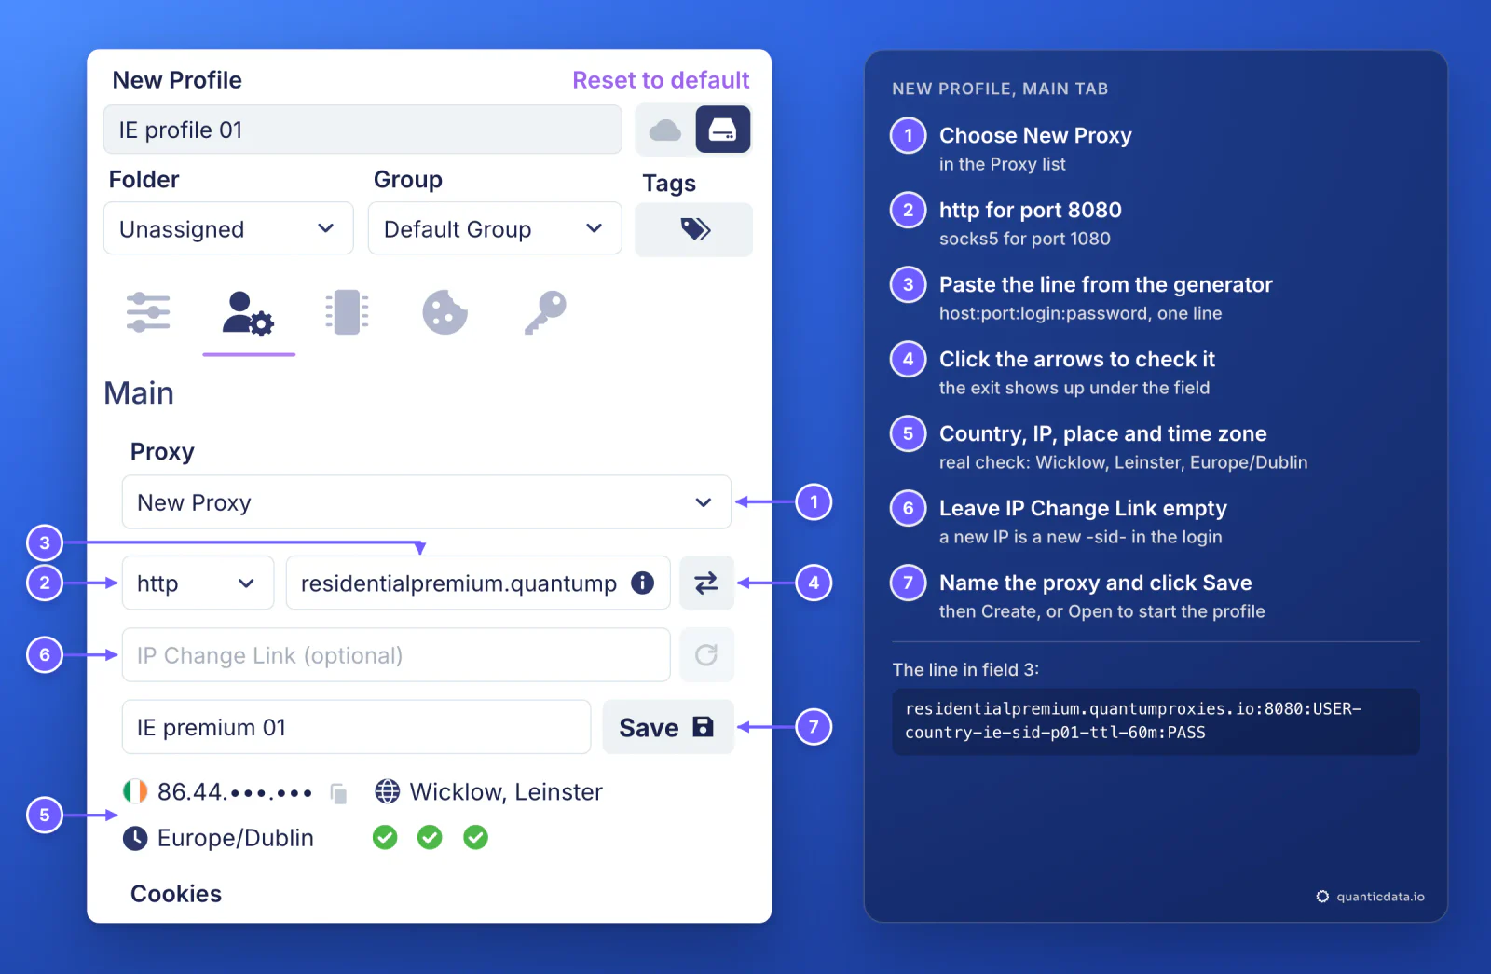Click the globe location icon
The image size is (1491, 974).
pyautogui.click(x=388, y=791)
